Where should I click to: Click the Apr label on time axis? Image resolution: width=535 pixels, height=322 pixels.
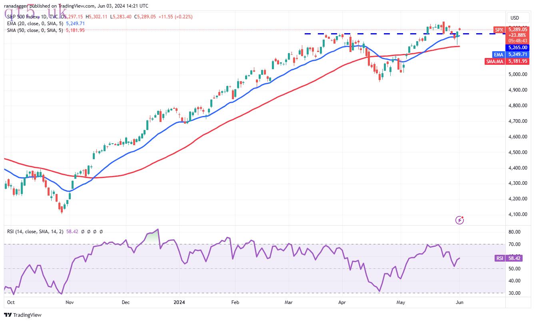pyautogui.click(x=343, y=302)
